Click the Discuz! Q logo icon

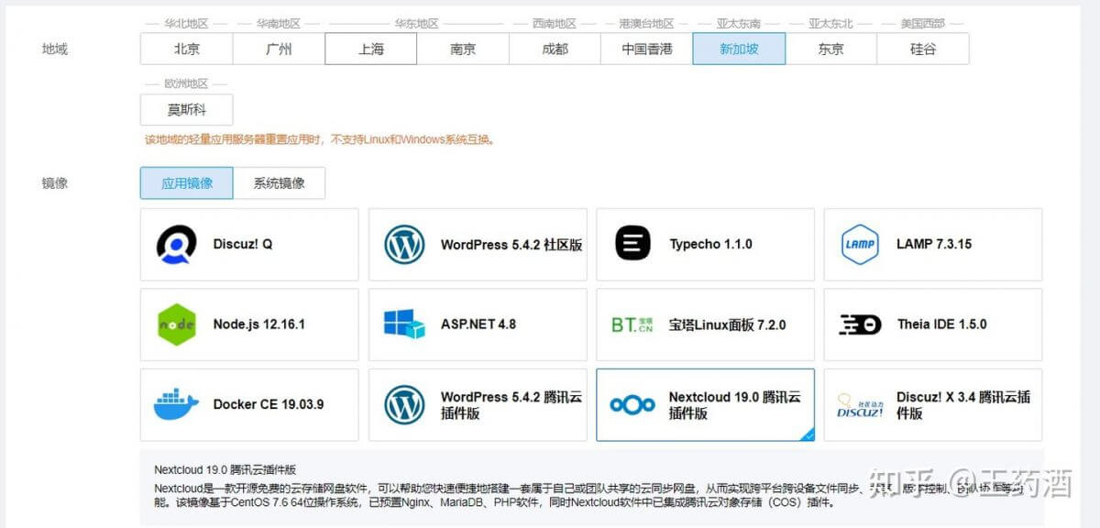pos(176,245)
